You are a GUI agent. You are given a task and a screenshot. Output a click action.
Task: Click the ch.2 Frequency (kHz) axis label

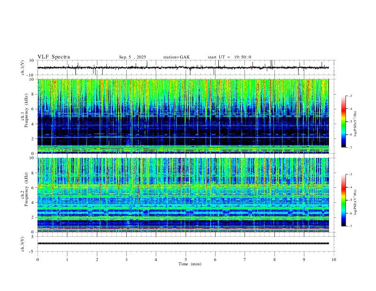25,189
